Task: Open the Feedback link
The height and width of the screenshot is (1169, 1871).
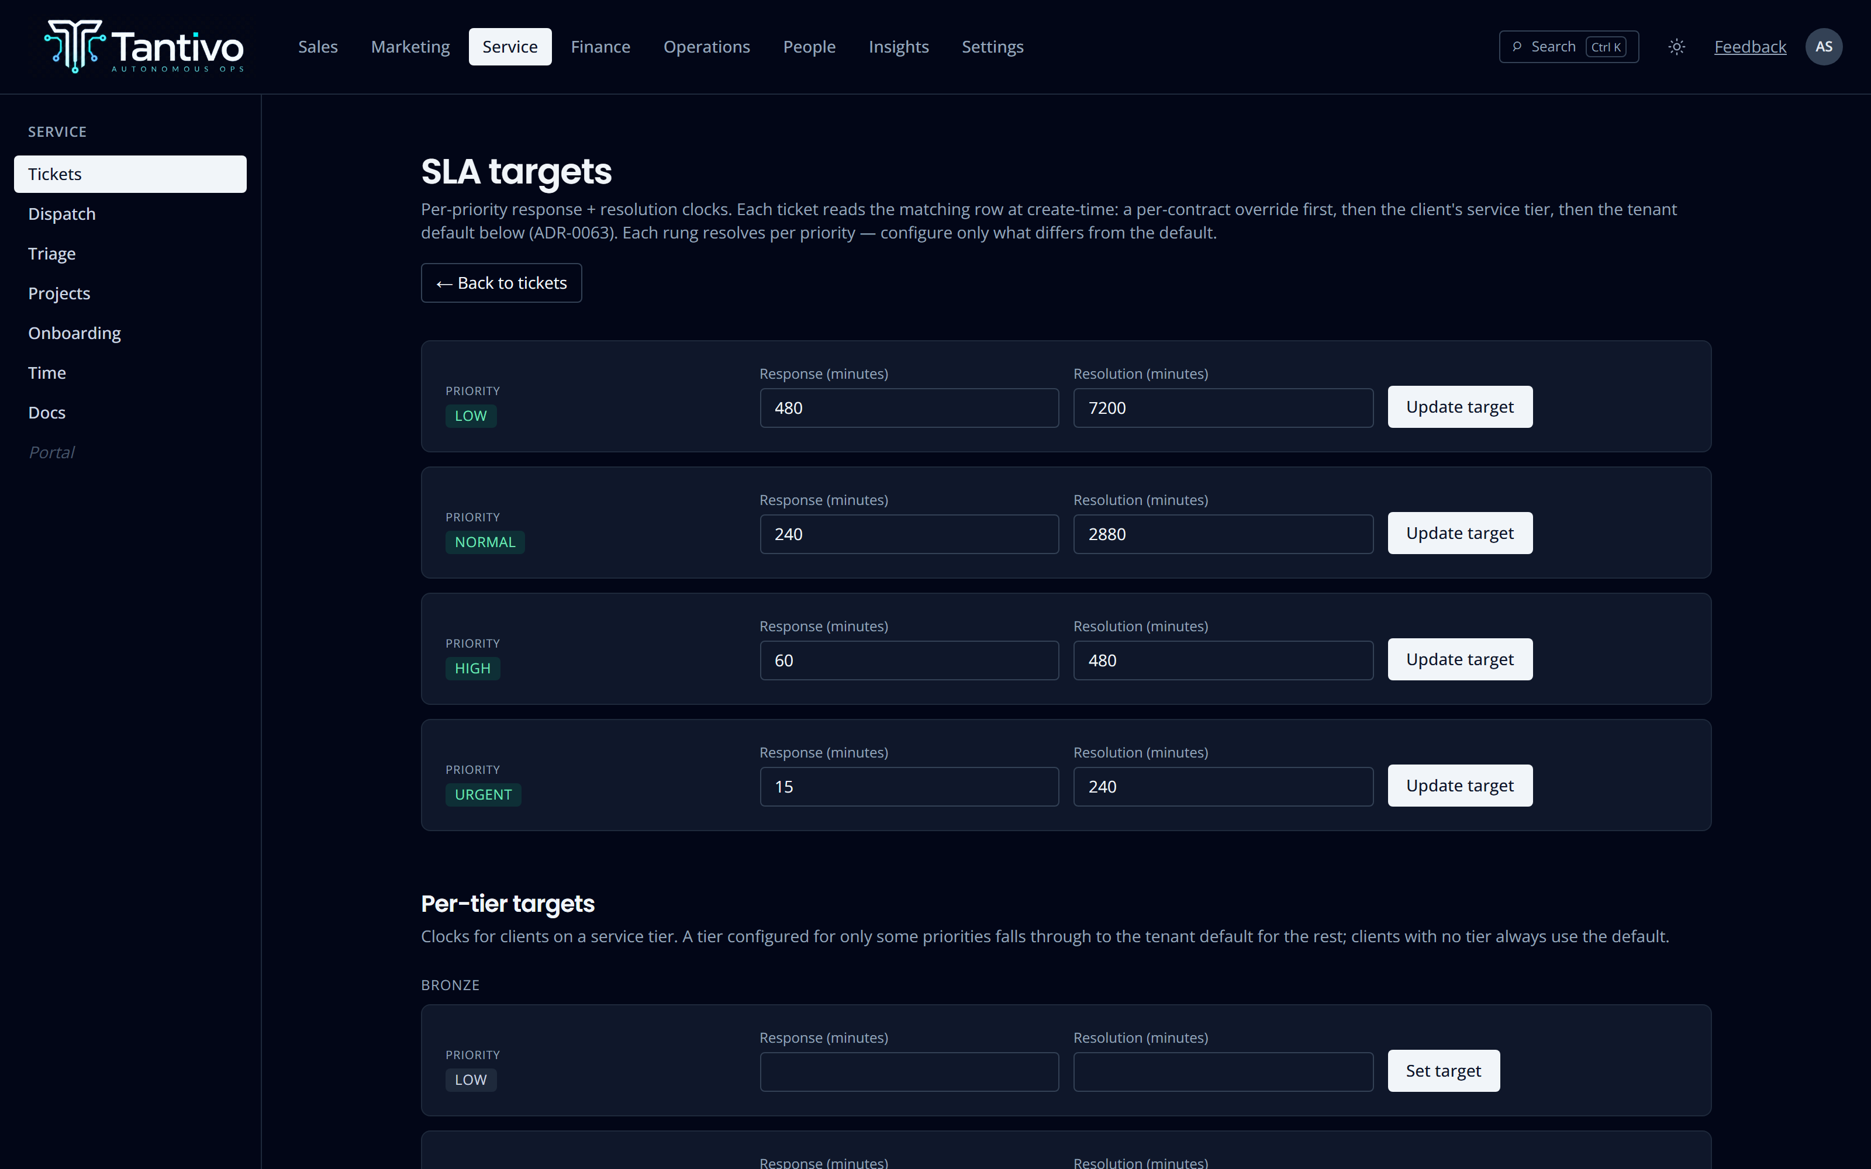Action: tap(1749, 47)
